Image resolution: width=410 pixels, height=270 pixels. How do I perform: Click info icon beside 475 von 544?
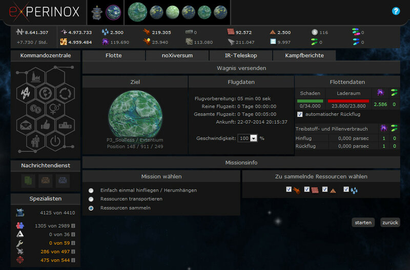point(73,260)
